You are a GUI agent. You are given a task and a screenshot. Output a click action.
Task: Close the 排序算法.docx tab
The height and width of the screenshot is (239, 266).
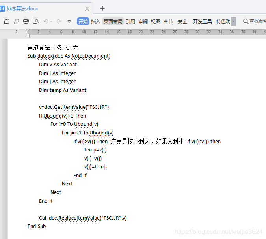pos(87,9)
